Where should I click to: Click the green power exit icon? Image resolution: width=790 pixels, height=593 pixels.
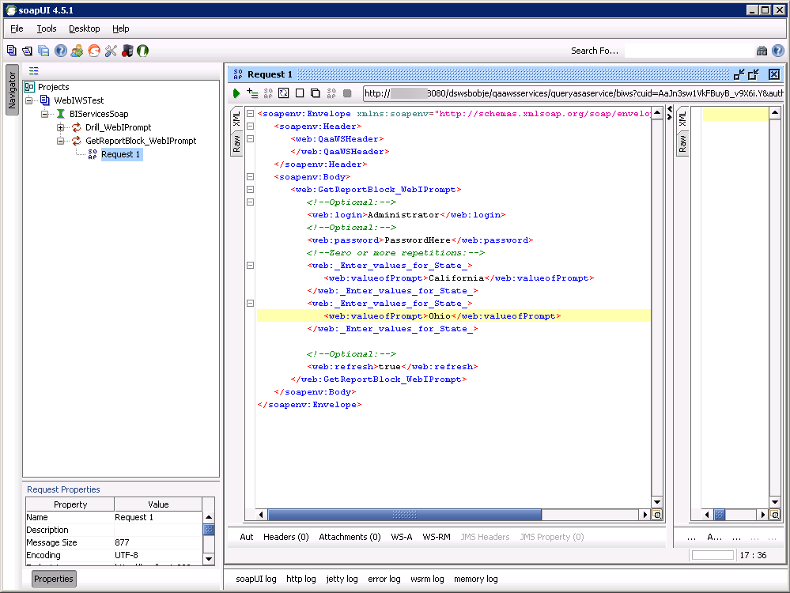click(143, 51)
